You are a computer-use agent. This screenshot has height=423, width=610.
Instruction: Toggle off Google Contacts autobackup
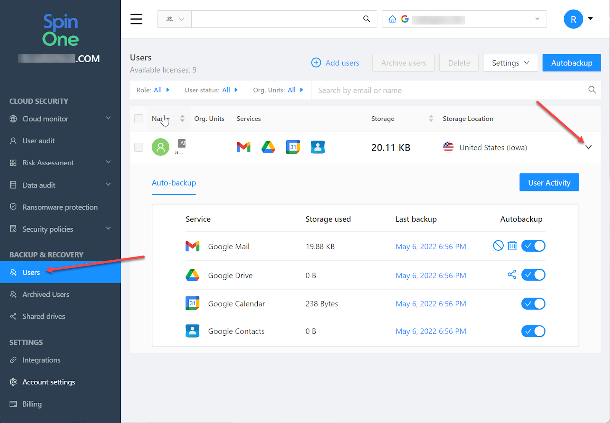[533, 331]
